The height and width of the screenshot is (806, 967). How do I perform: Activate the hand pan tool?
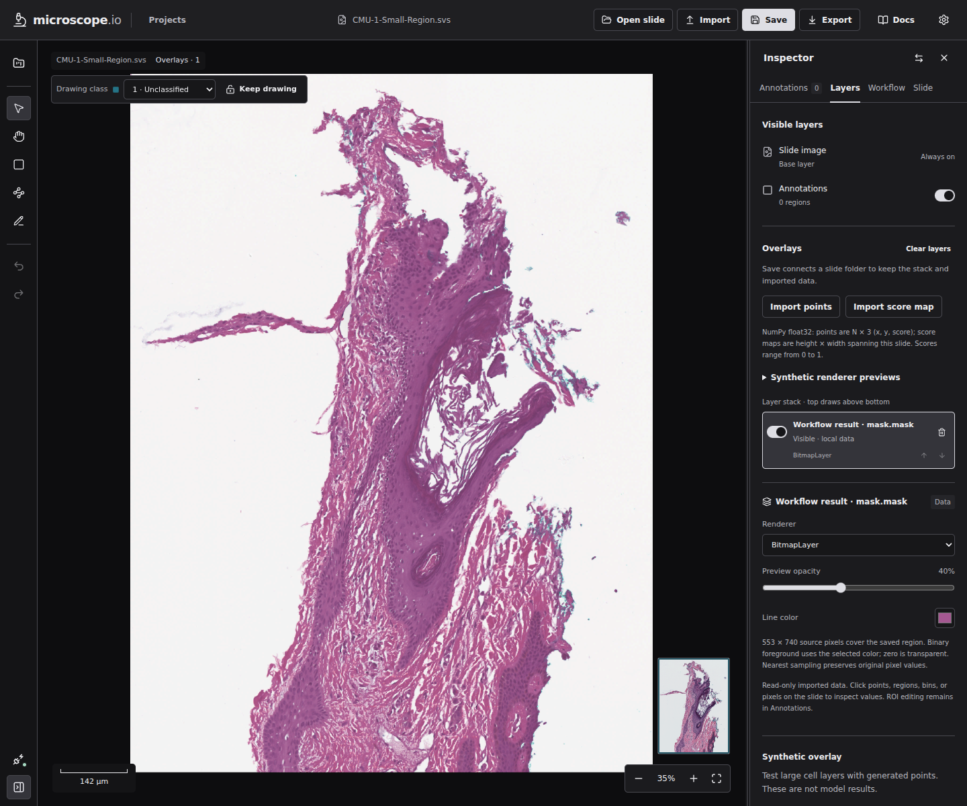pos(19,136)
